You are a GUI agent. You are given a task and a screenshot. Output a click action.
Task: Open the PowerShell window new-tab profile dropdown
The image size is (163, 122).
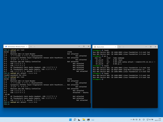point(35,46)
